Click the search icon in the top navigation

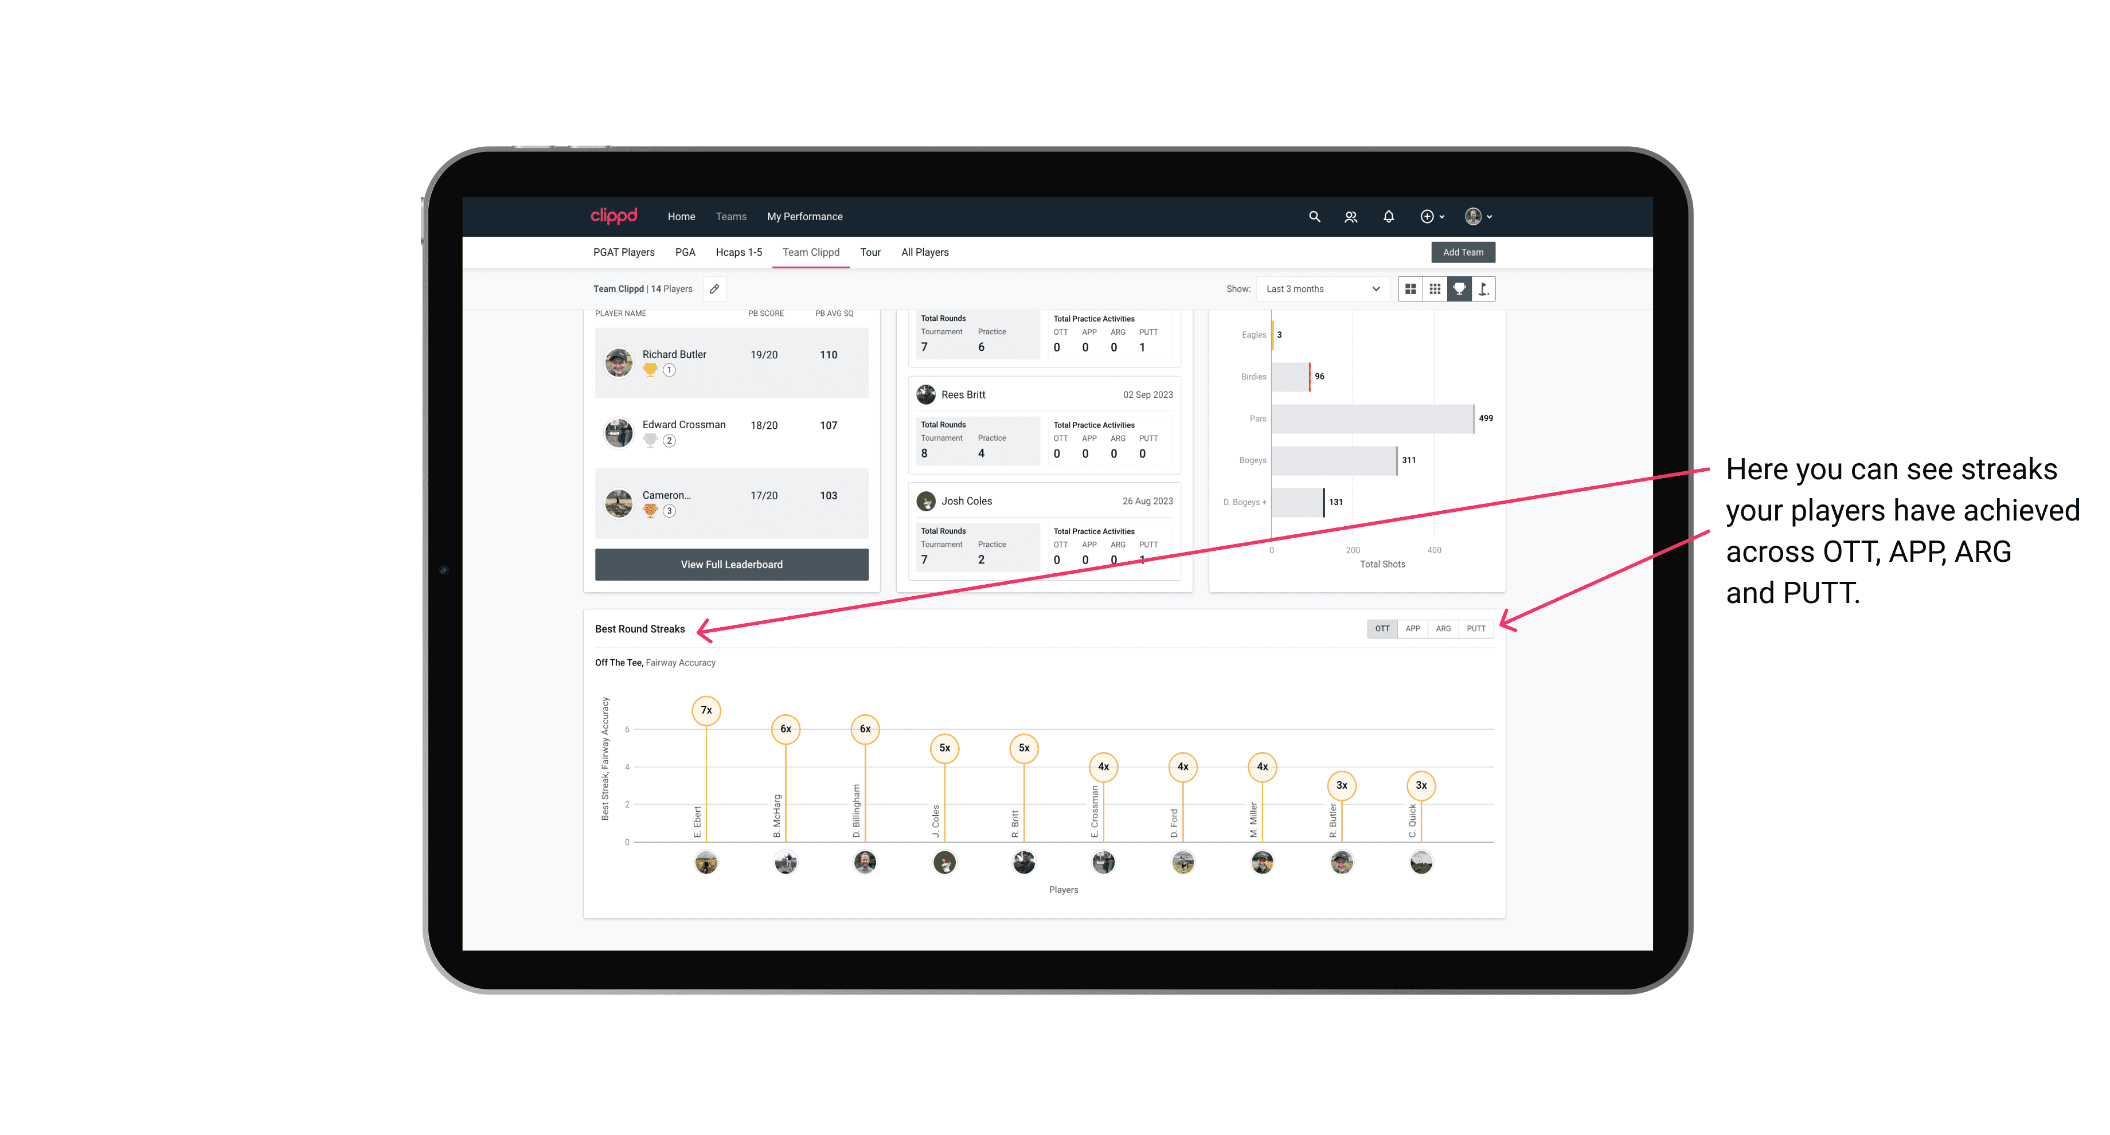[1314, 217]
